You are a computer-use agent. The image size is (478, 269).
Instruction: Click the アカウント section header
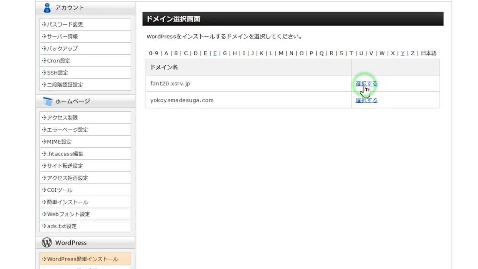(70, 8)
